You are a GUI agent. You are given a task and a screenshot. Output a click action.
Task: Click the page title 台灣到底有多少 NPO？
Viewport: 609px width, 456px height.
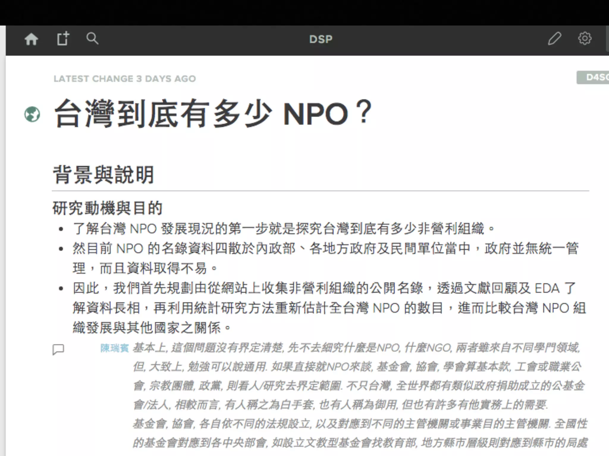213,114
